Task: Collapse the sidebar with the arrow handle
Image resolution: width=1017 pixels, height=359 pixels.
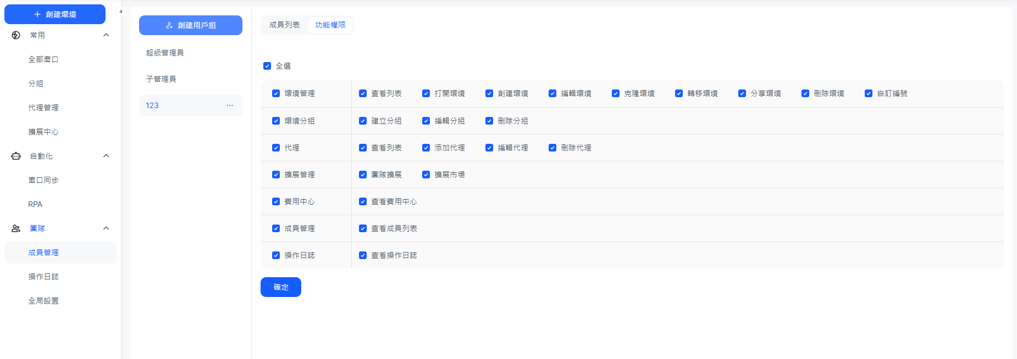Action: click(121, 12)
